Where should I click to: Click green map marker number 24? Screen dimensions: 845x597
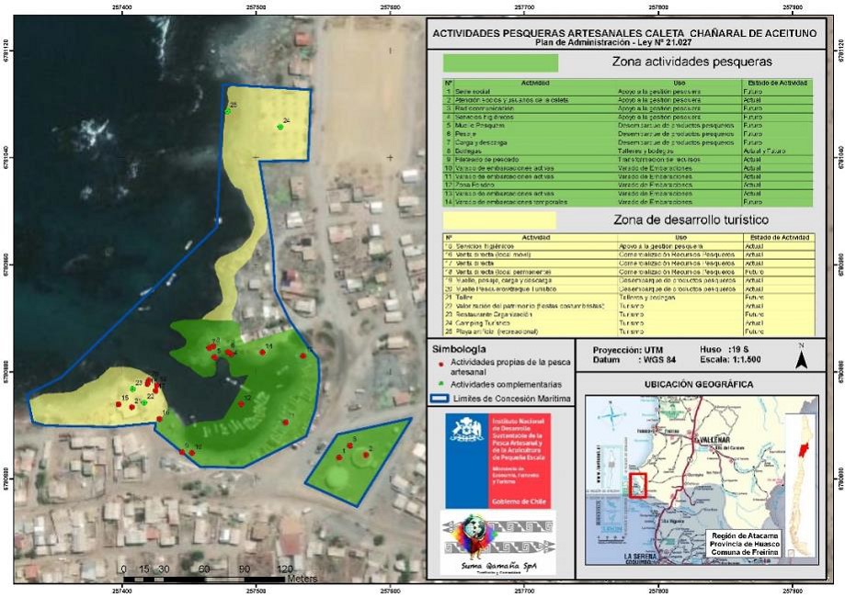tap(280, 127)
